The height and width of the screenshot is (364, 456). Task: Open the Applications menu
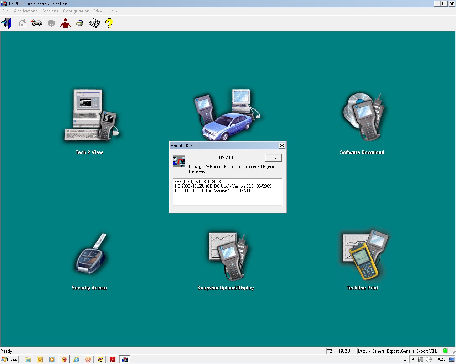[x=26, y=11]
